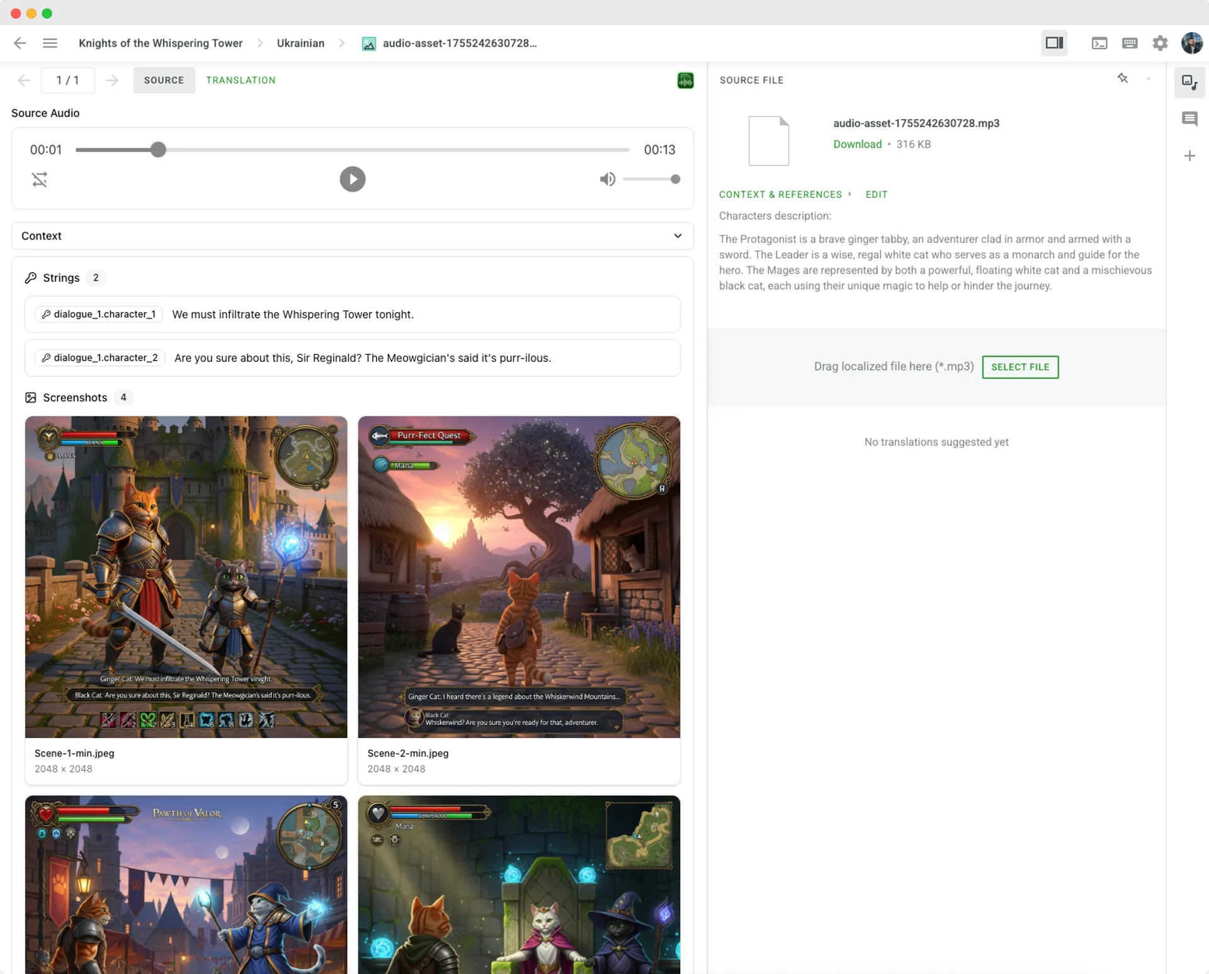Expand CONTEXT & REFERENCES
The image size is (1209, 974).
(780, 194)
